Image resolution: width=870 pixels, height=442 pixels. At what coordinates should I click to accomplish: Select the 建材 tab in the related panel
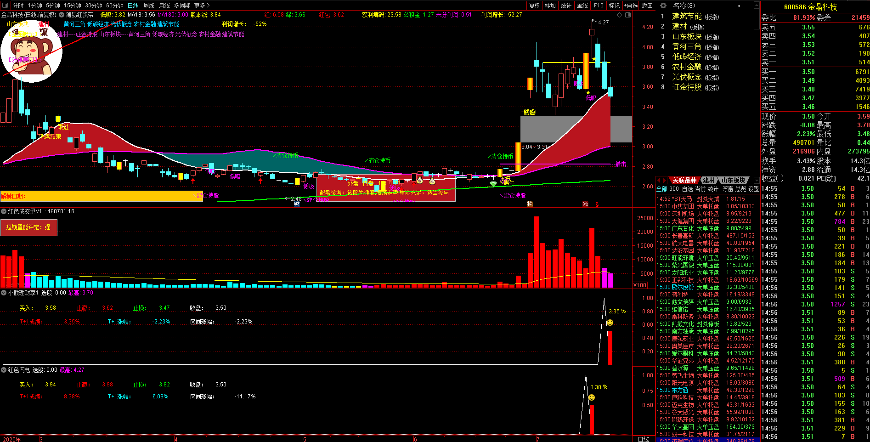[709, 180]
